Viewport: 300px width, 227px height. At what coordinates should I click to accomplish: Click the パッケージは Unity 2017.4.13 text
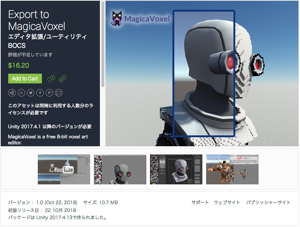pyautogui.click(x=57, y=218)
